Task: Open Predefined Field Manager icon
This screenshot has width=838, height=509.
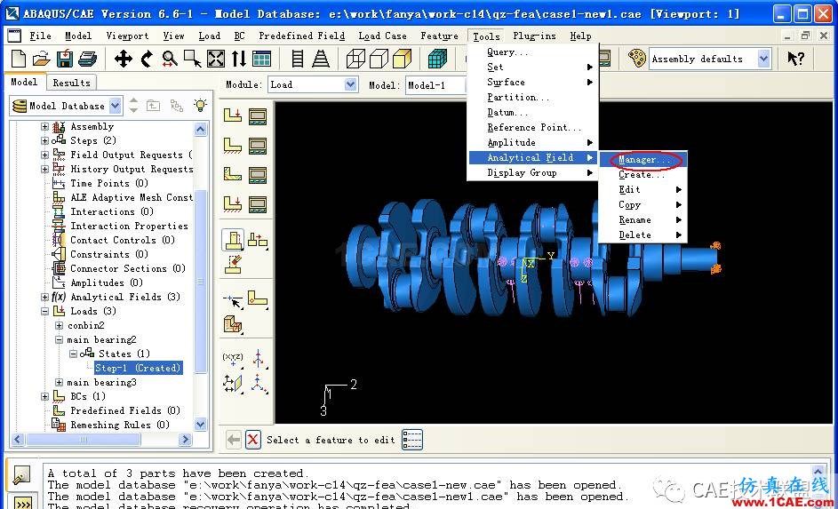Action: click(258, 175)
